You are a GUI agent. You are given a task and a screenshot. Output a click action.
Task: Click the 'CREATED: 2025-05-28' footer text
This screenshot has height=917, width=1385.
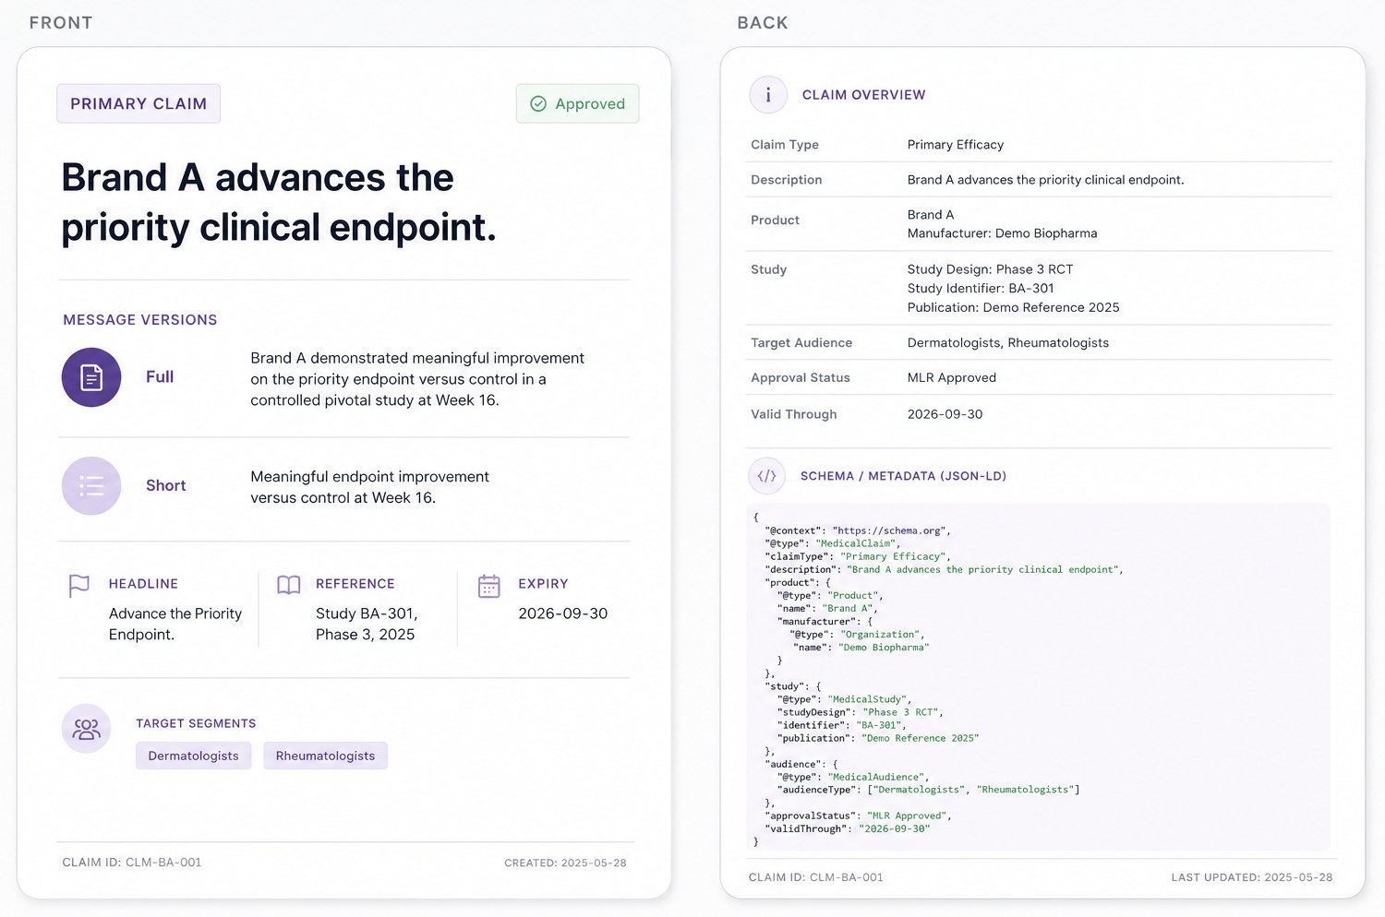click(565, 863)
